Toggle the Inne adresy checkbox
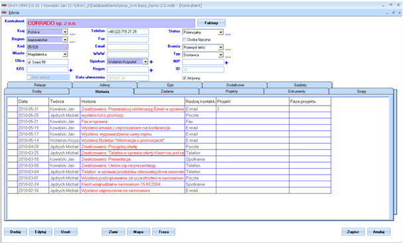This screenshot has height=243, width=403. pos(29,77)
